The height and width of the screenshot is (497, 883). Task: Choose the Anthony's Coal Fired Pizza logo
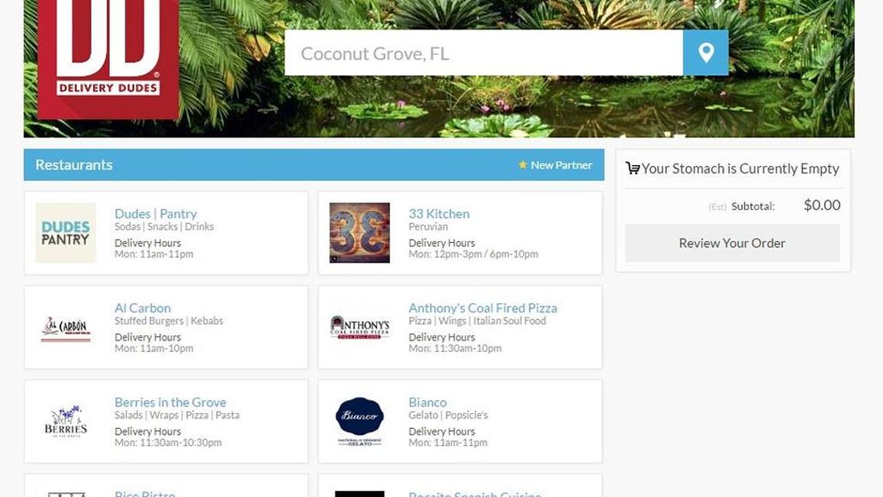[x=359, y=327]
